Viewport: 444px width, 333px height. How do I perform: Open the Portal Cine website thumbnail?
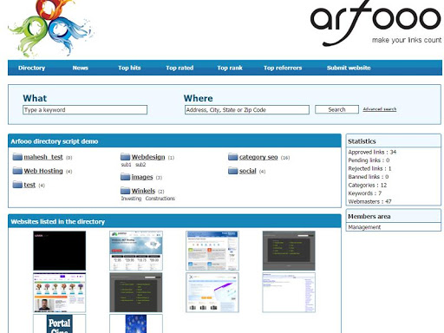59,323
